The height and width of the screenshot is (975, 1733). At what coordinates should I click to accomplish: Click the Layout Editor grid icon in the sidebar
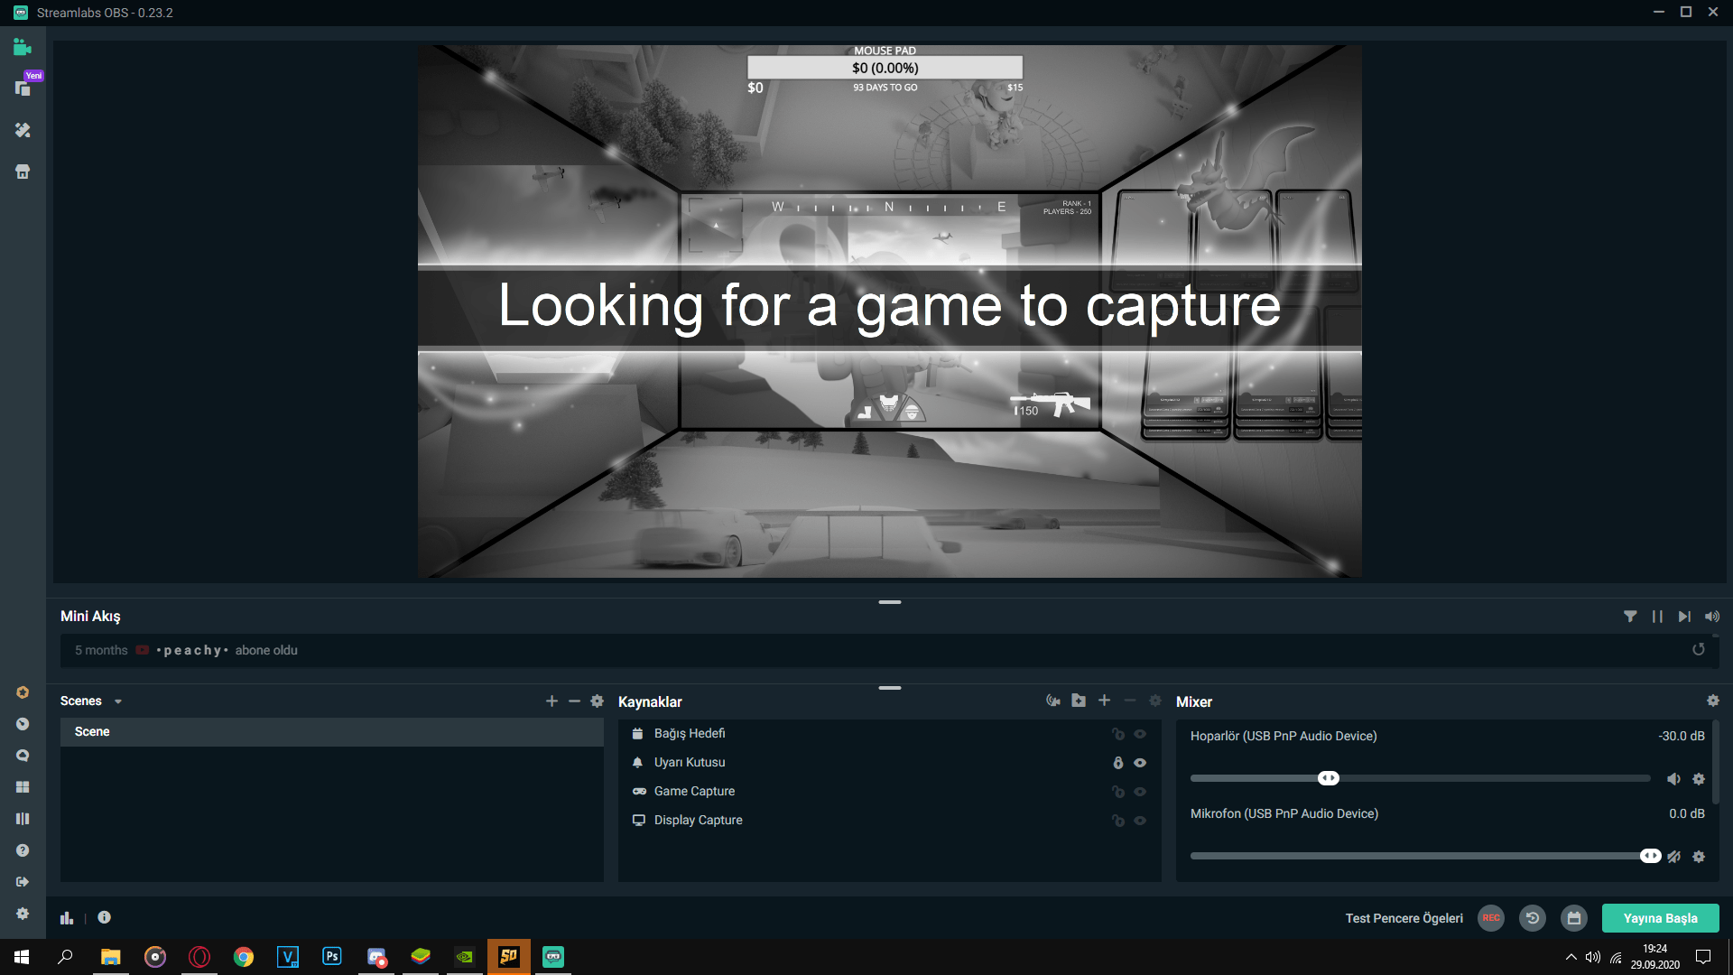tap(23, 787)
